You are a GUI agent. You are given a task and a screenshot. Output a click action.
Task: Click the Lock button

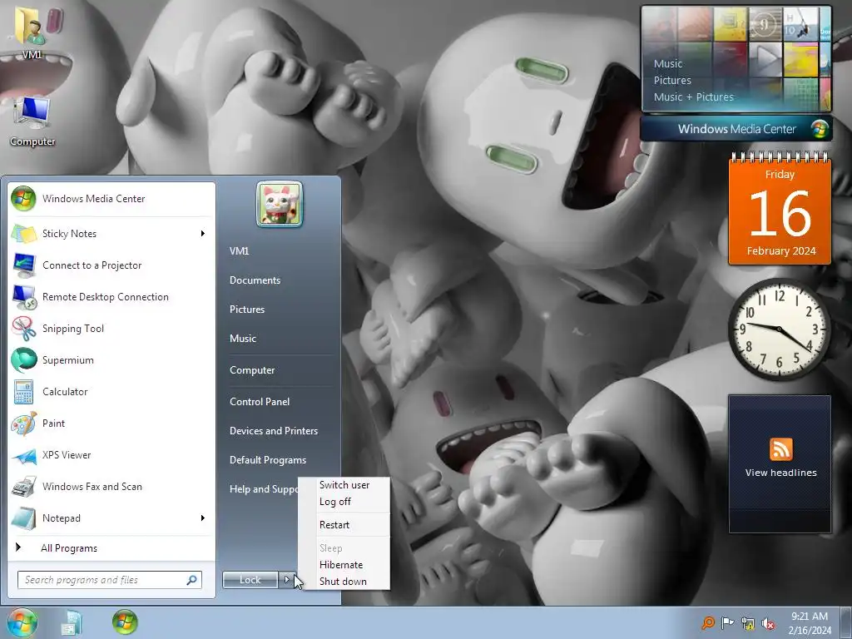point(250,580)
